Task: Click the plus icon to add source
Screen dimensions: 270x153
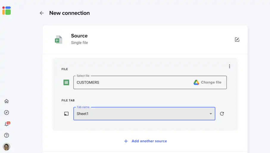Action: click(x=126, y=141)
